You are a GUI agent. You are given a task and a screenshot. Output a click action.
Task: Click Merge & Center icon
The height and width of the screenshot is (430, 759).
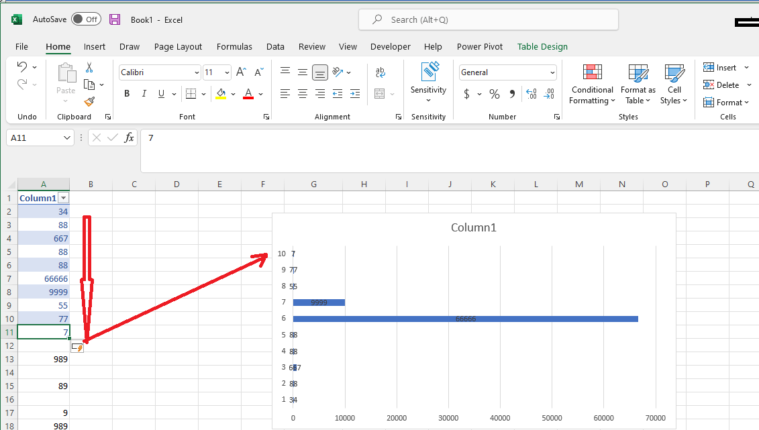(380, 93)
